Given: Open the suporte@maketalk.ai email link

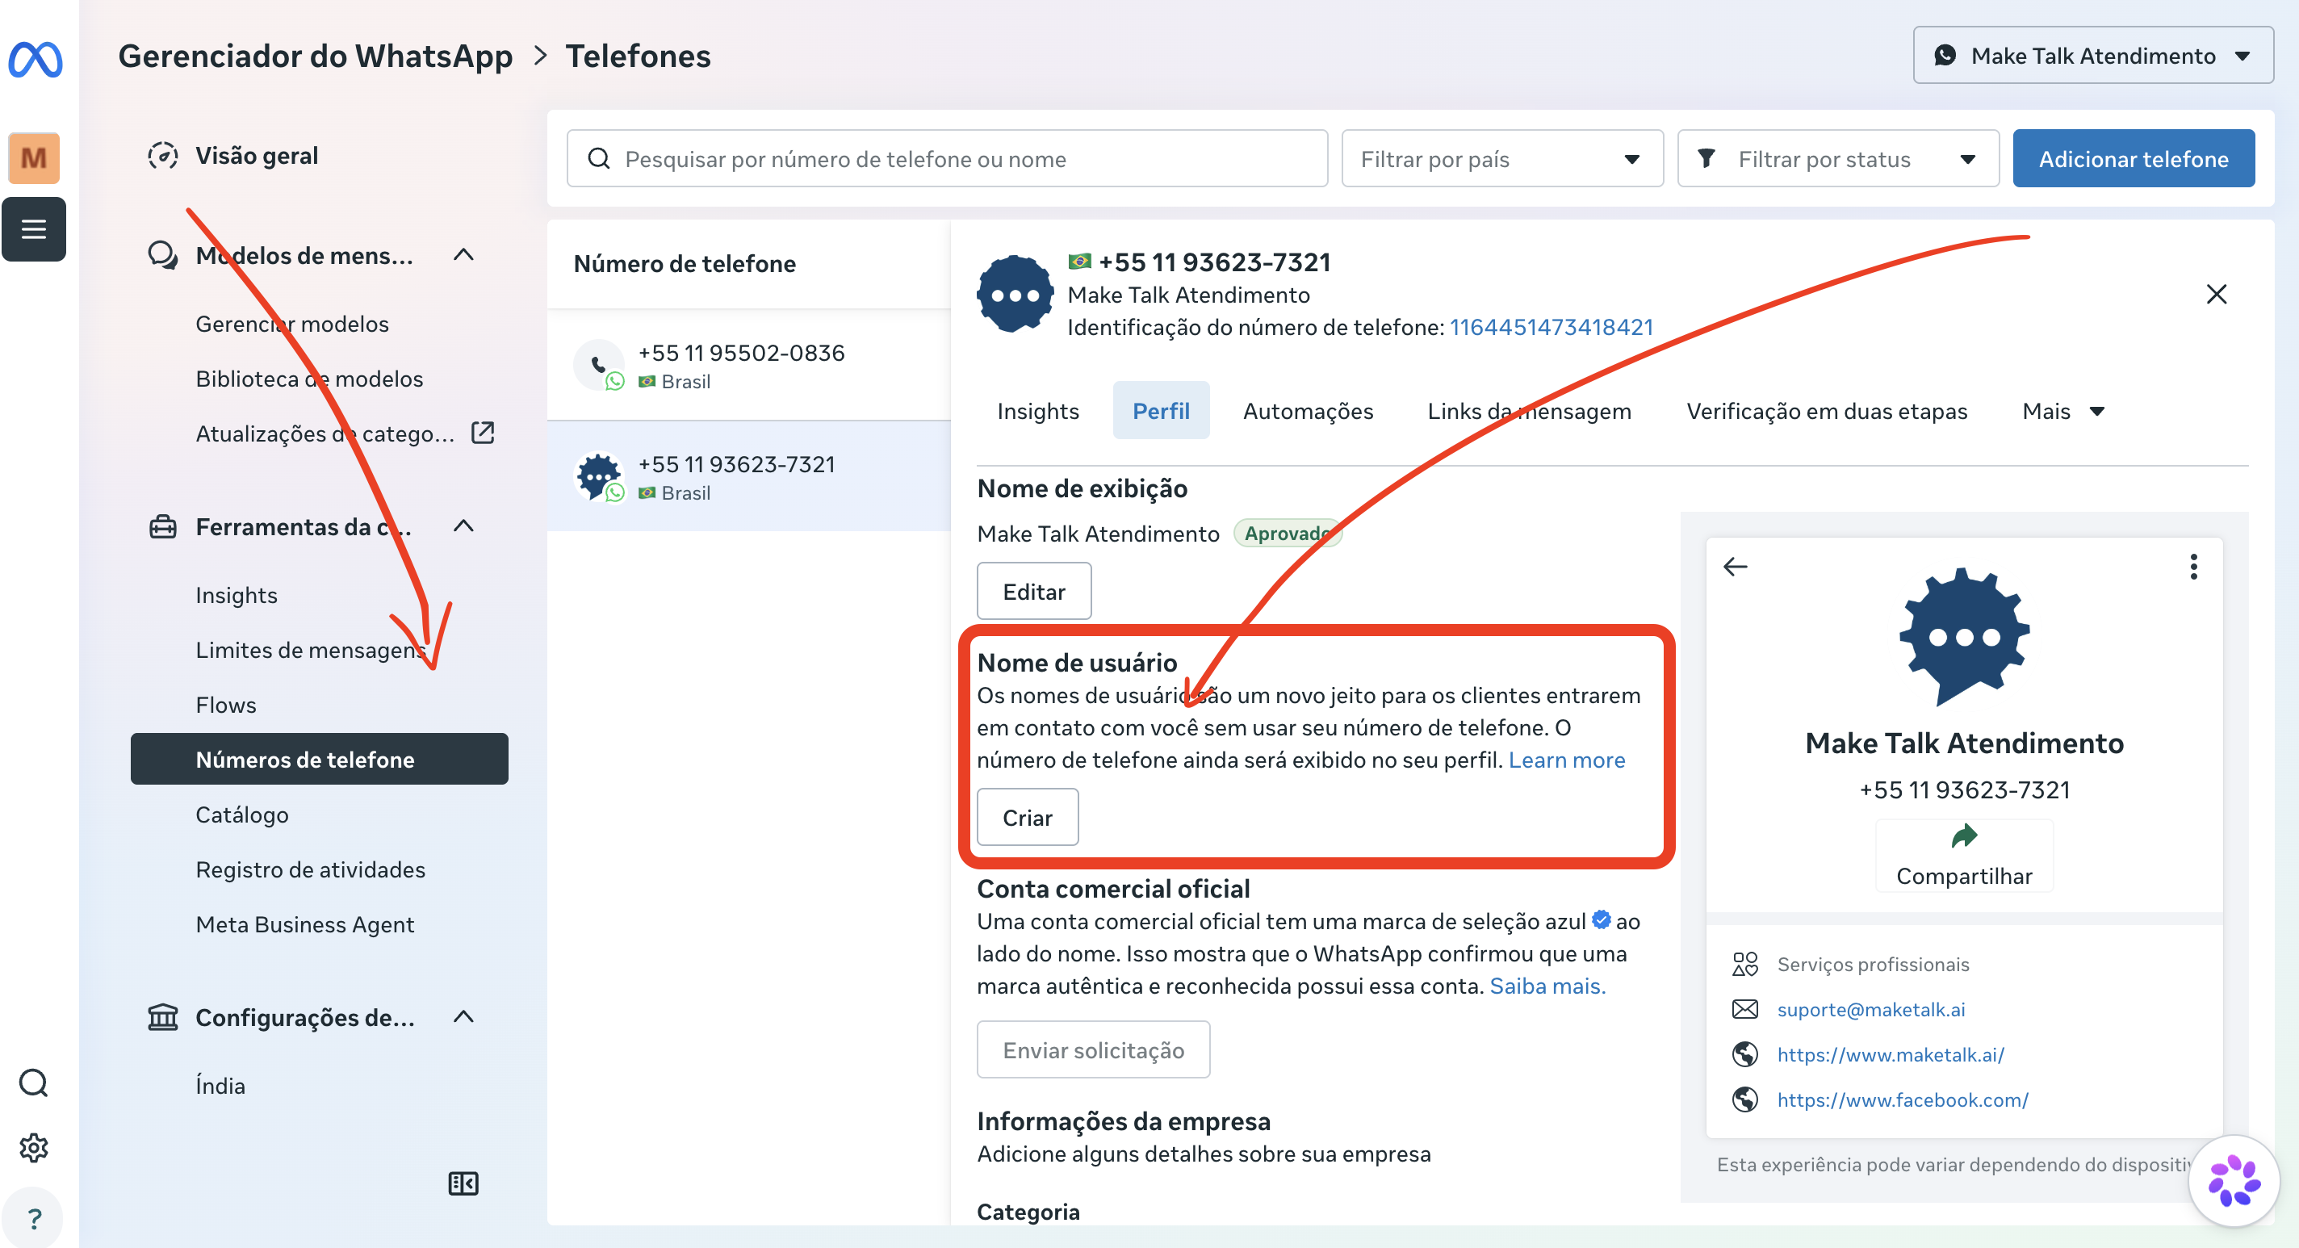Looking at the screenshot, I should [x=1870, y=1009].
